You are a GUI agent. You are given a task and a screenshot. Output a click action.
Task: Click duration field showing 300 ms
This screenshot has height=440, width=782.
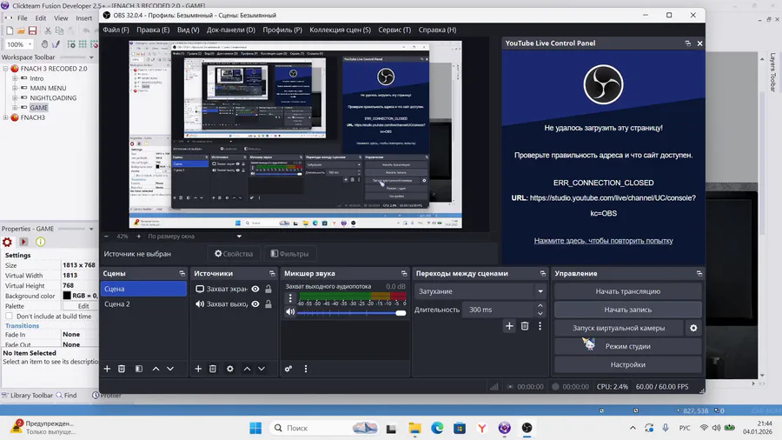tap(499, 310)
